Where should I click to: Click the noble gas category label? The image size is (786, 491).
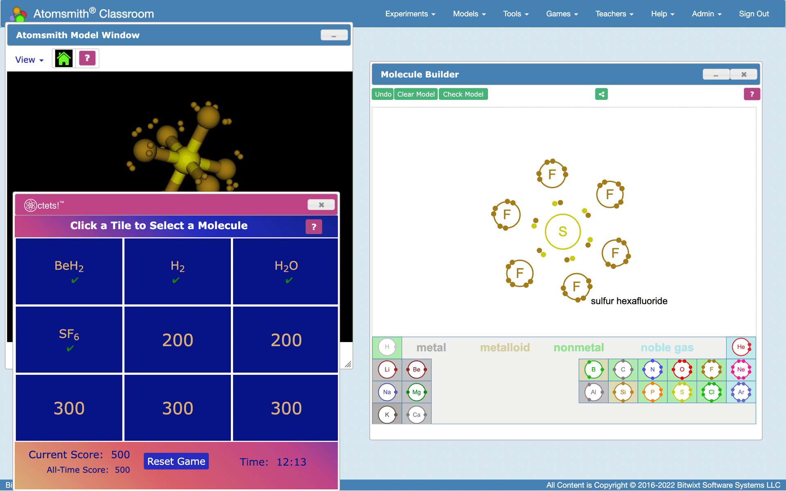click(667, 348)
